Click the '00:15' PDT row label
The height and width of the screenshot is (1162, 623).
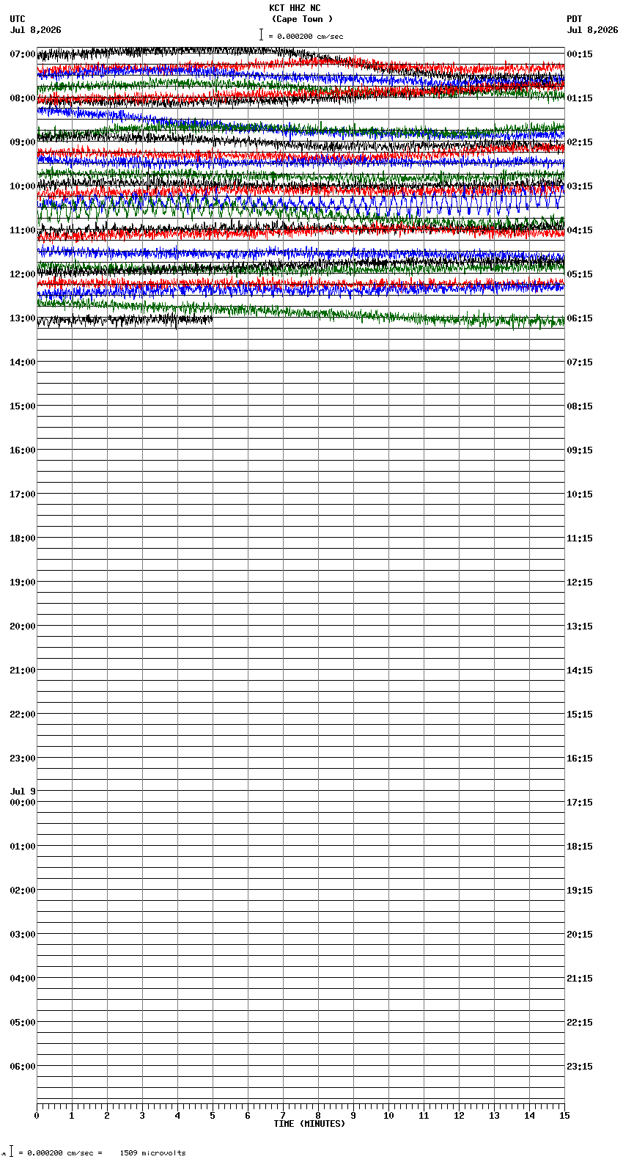(x=580, y=54)
